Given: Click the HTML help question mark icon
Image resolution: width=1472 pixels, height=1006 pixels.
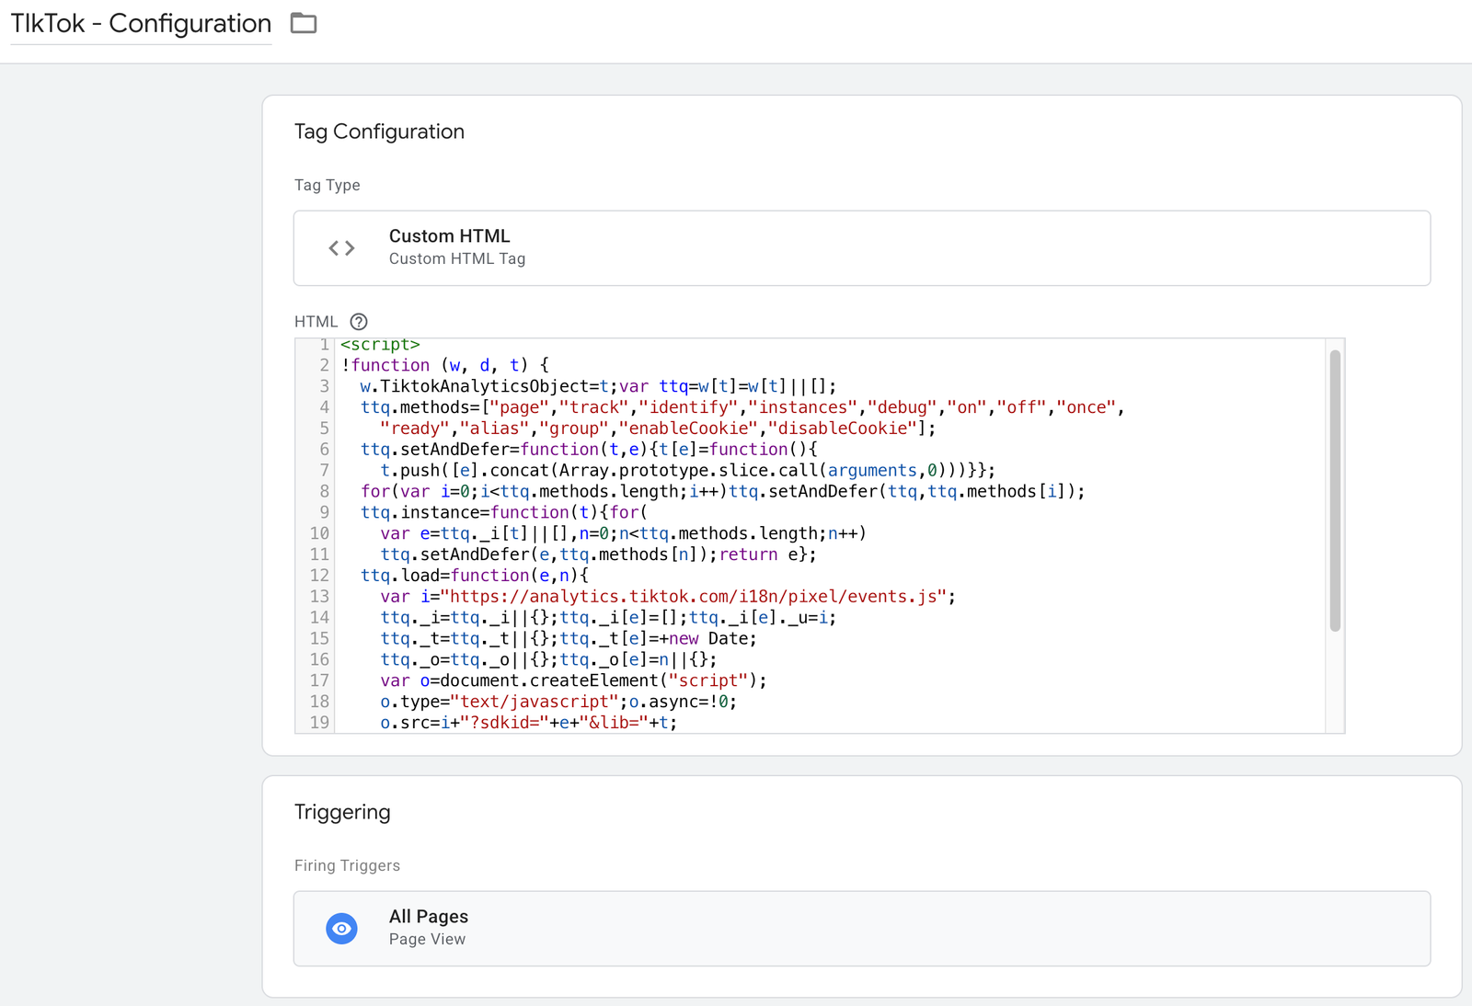Looking at the screenshot, I should point(359,322).
